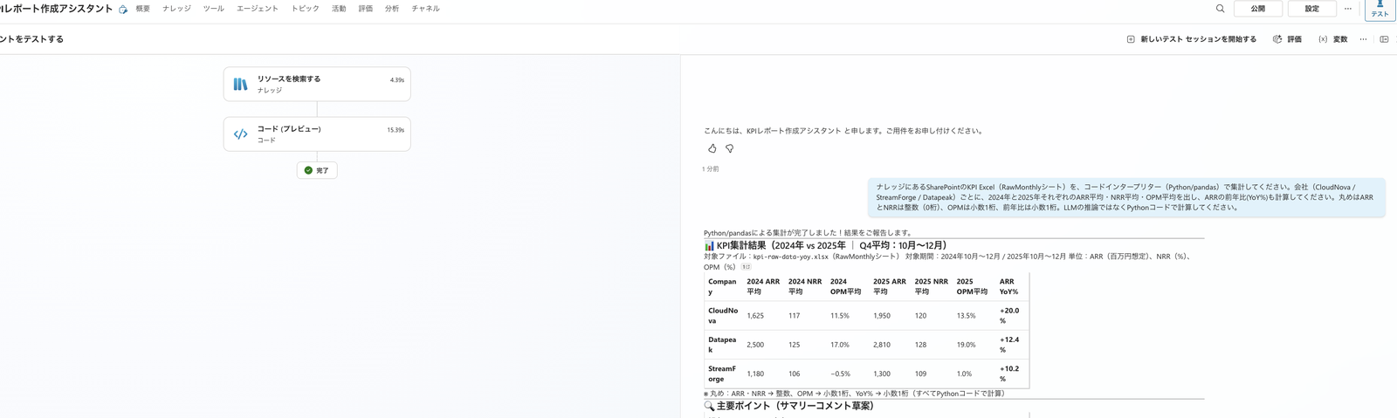1397x418 pixels.
Task: Select the コード (プレビュー) activity node
Action: pyautogui.click(x=317, y=134)
